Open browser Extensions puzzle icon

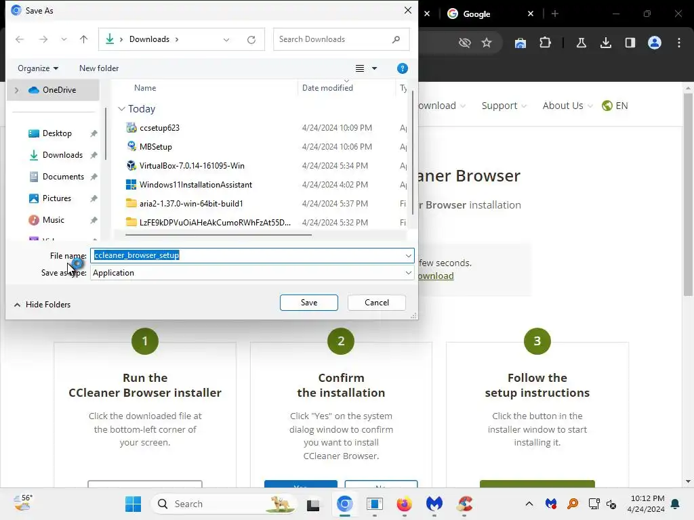(546, 43)
